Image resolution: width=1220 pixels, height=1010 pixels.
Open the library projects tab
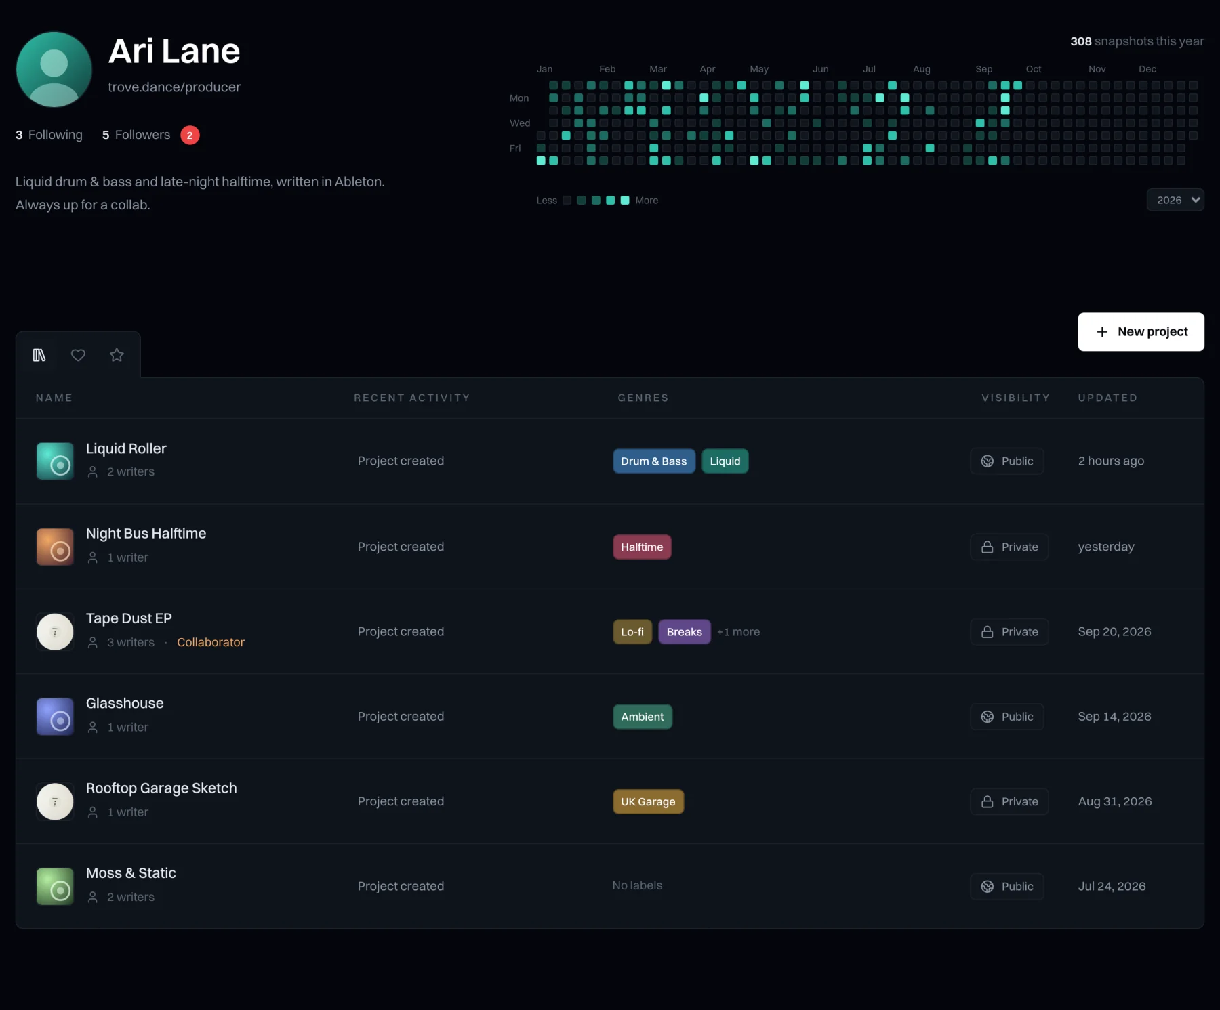[39, 355]
